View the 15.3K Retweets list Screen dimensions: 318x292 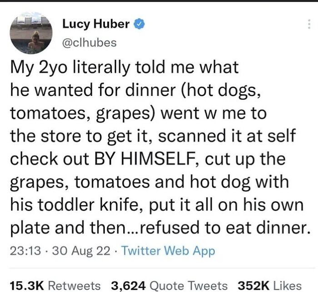pyautogui.click(x=55, y=285)
